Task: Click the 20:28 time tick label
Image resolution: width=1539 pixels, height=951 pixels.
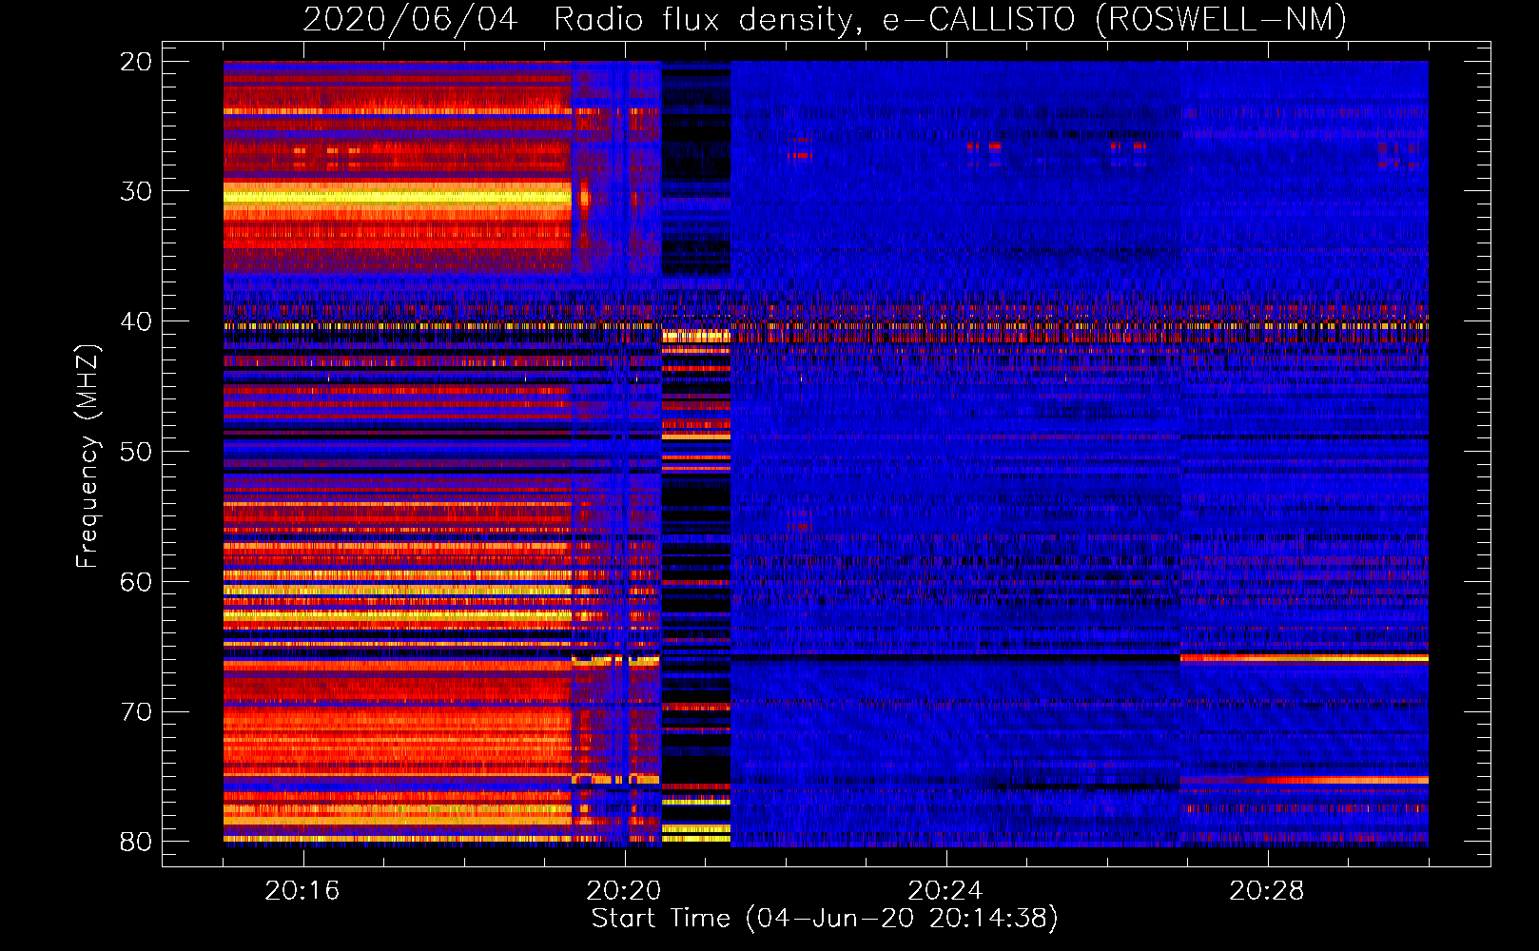Action: pyautogui.click(x=1267, y=891)
